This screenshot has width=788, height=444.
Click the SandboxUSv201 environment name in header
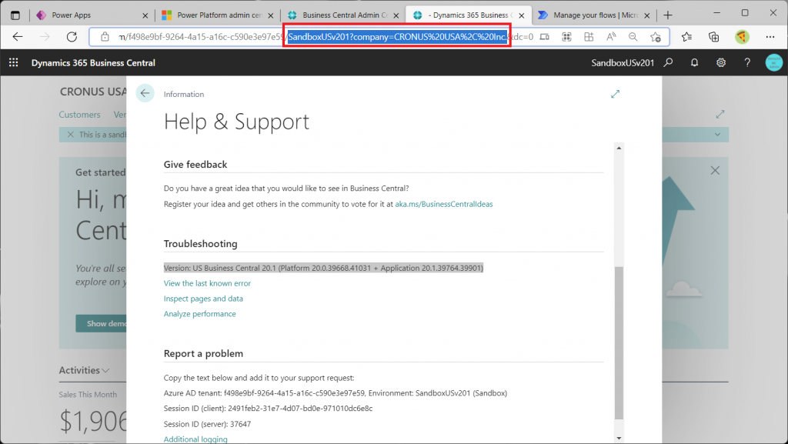point(622,63)
